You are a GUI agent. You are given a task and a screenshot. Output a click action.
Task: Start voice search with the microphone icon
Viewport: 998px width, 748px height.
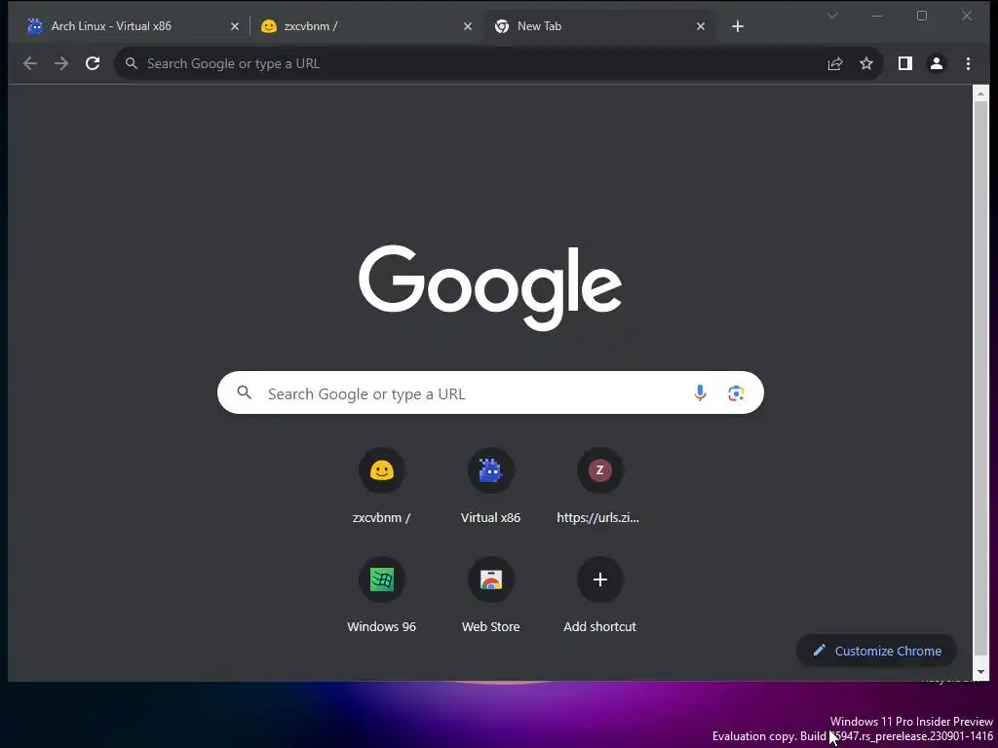[700, 393]
